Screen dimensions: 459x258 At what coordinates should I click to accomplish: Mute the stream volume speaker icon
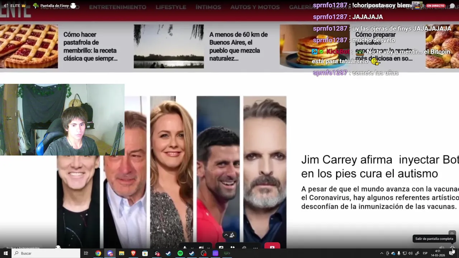[x=442, y=247]
